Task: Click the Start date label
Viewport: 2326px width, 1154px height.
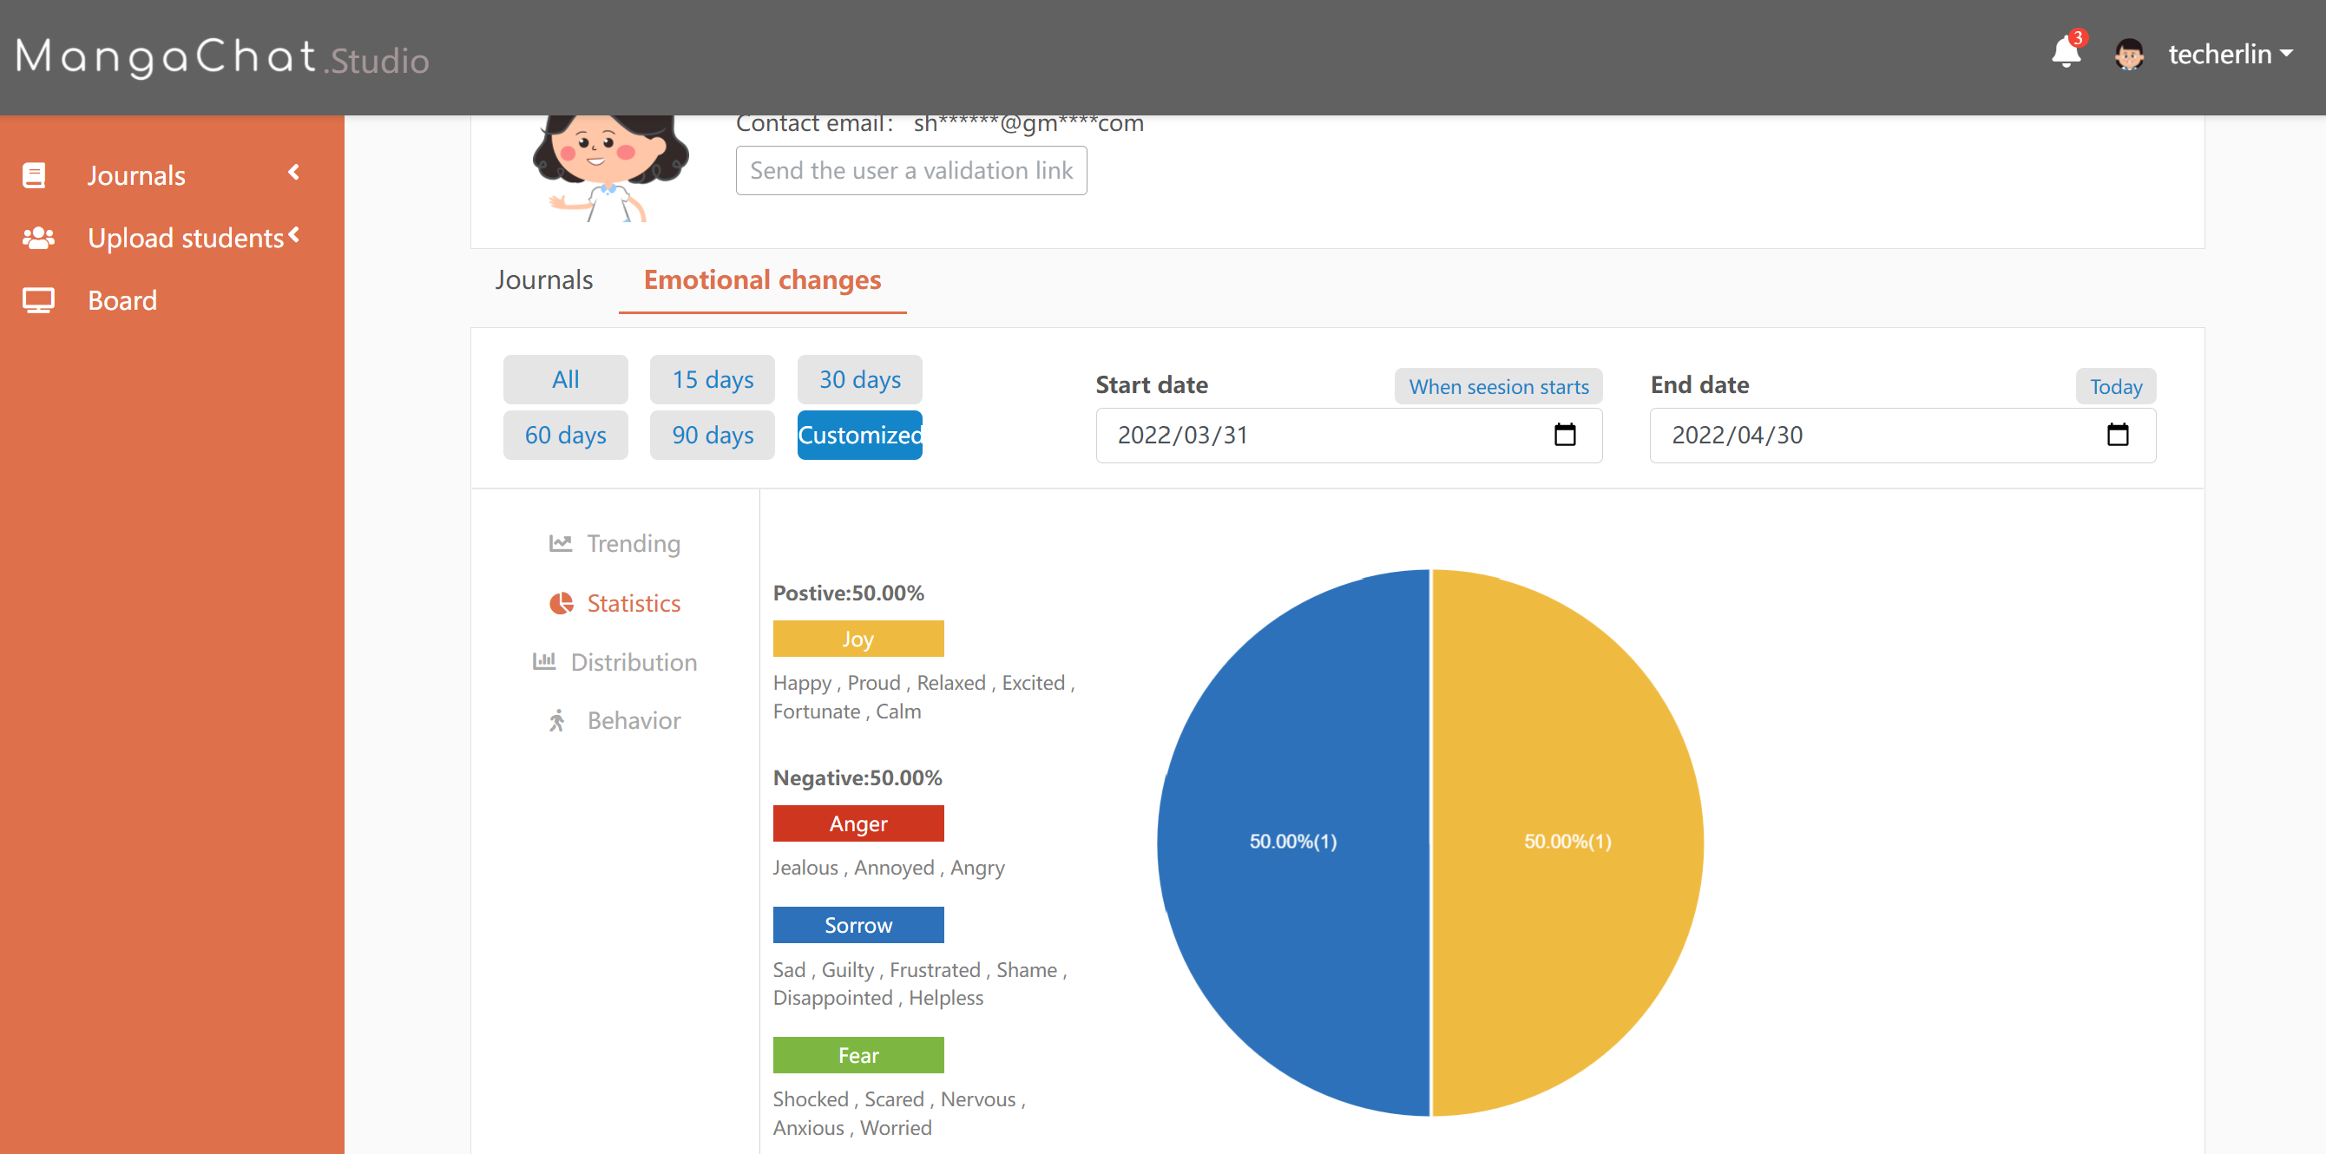Action: (x=1151, y=384)
